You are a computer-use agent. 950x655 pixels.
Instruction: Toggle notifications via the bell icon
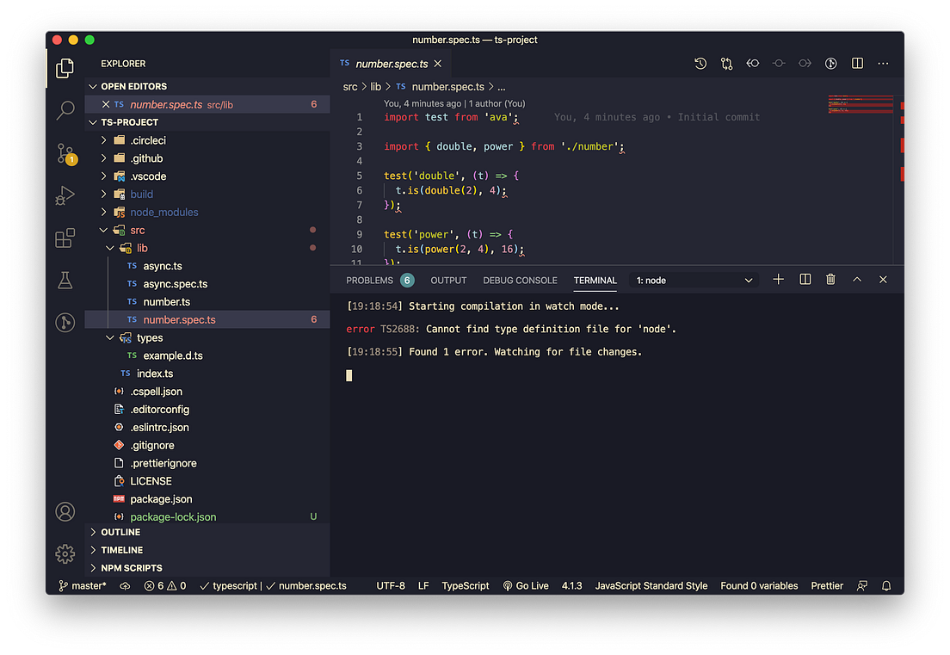click(886, 585)
